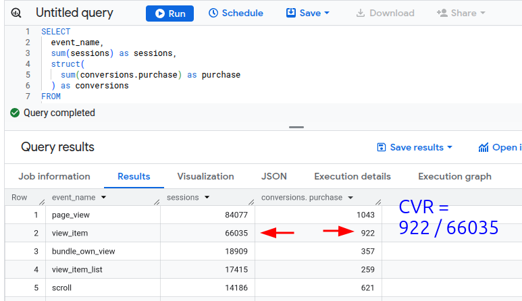View the Execution graph tab
522x301 pixels.
point(454,176)
